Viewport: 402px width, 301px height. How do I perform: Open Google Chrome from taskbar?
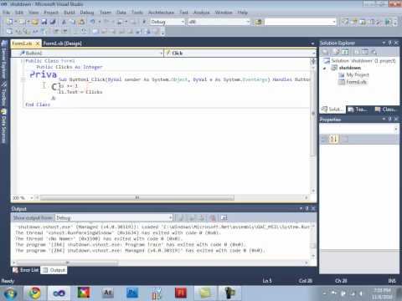point(35,293)
